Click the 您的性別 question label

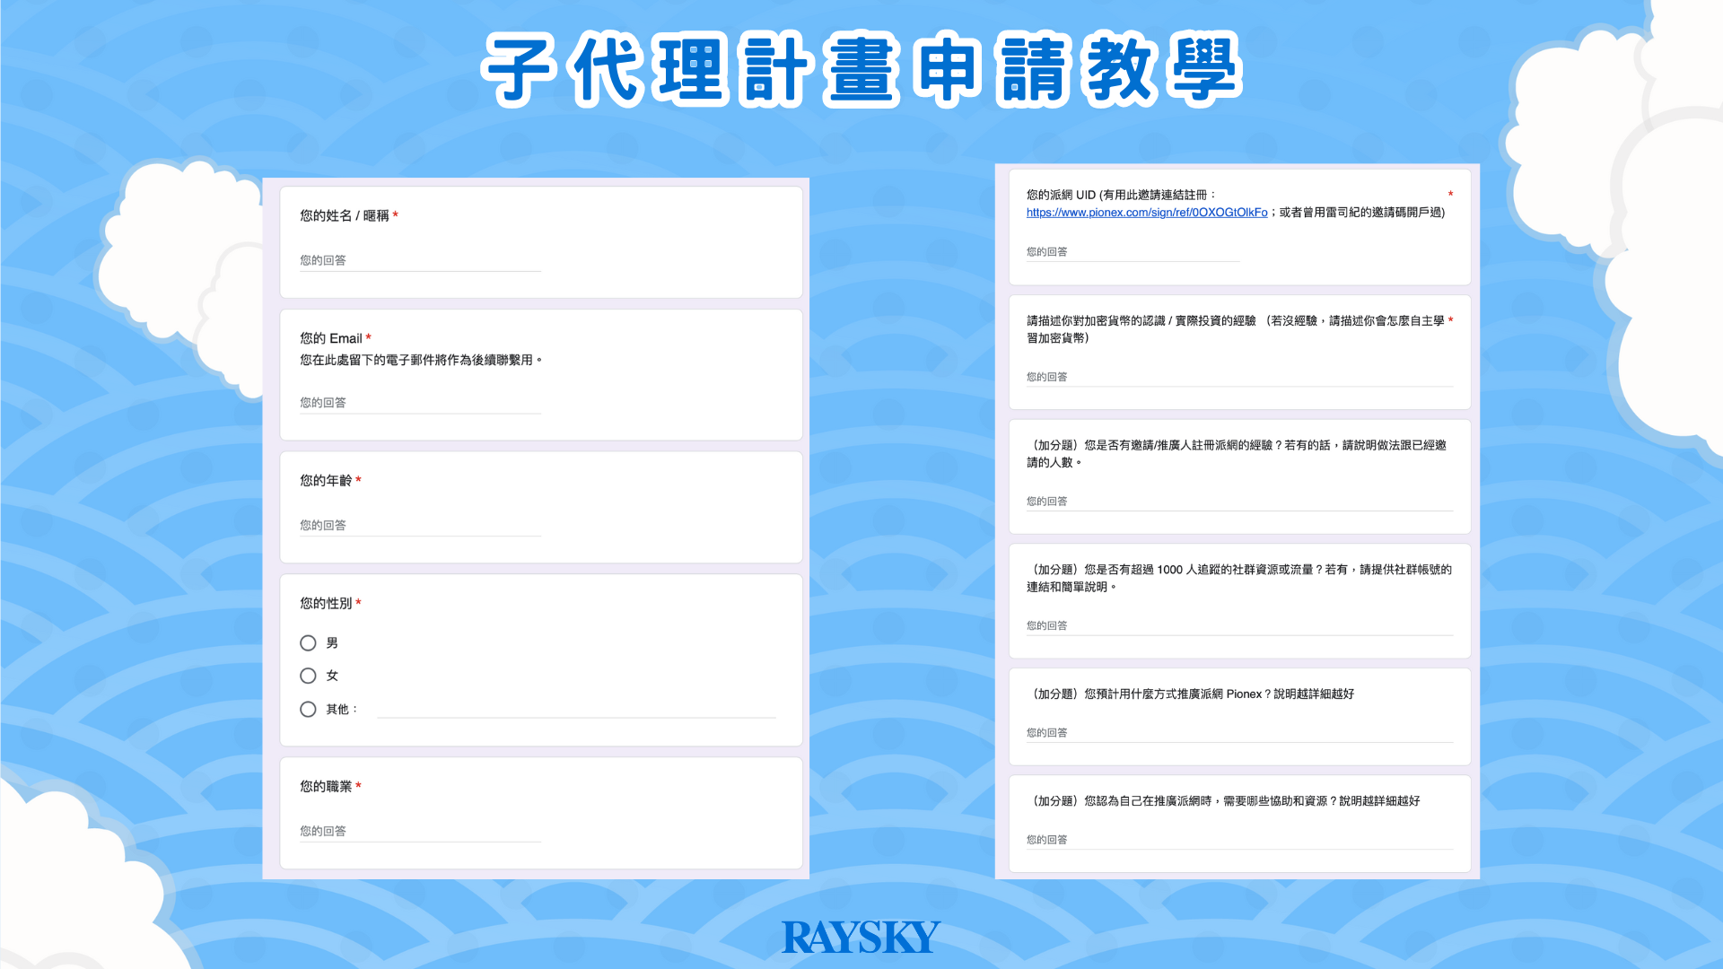[x=326, y=604]
